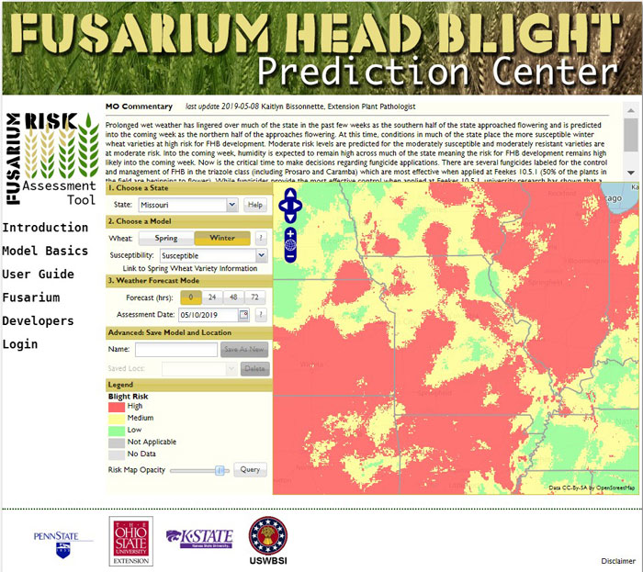This screenshot has width=643, height=572.
Task: Open the Model Basics page
Action: point(45,251)
